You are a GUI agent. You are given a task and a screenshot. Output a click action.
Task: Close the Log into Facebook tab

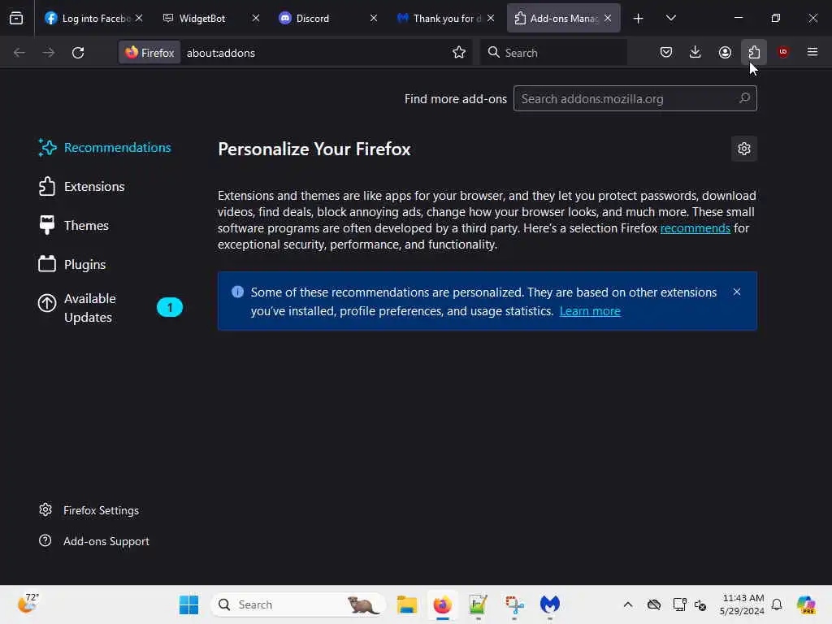point(138,18)
